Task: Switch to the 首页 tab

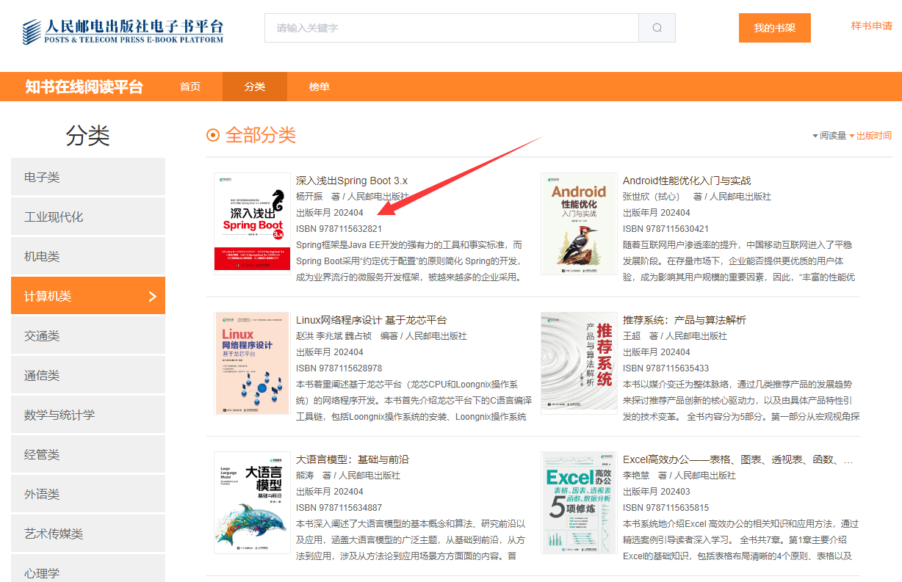Action: (190, 87)
